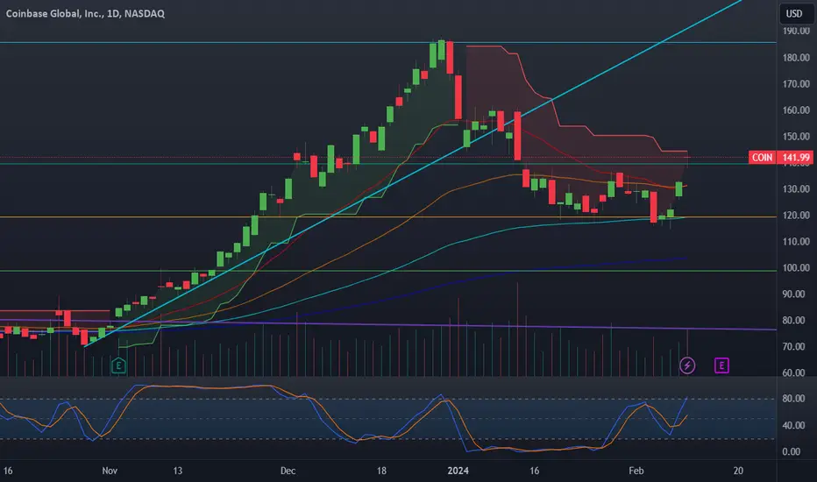Click the Nov date label on time axis
The image size is (817, 482).
click(x=110, y=471)
